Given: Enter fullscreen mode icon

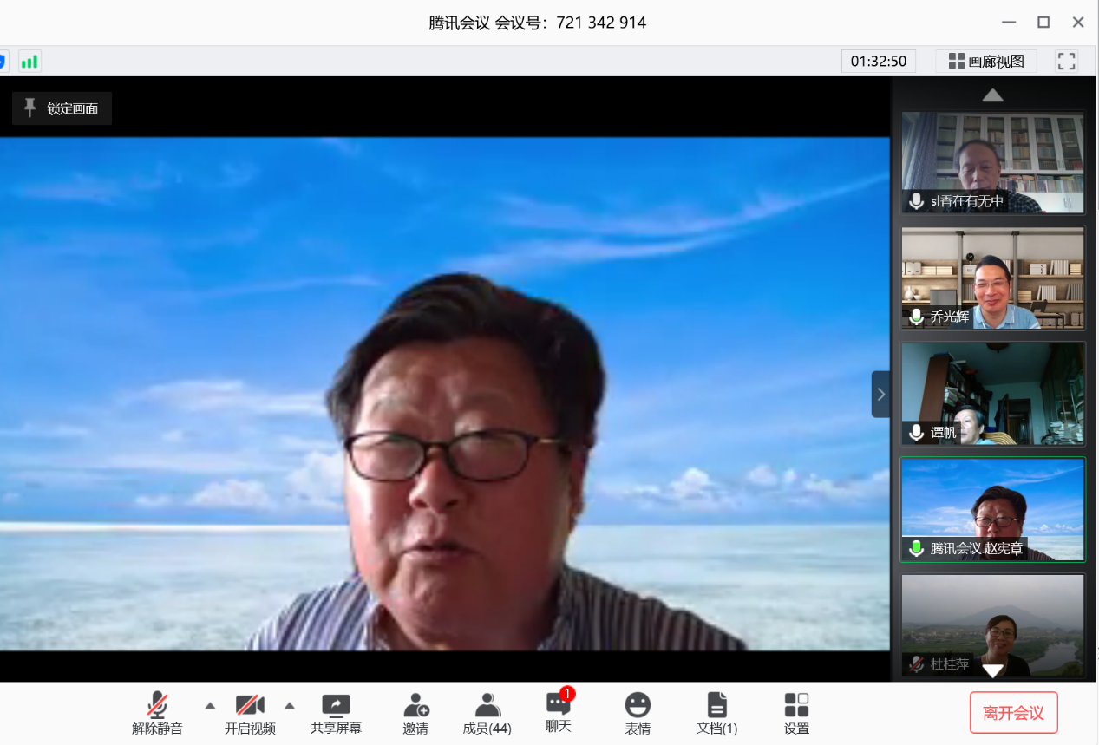Looking at the screenshot, I should (1066, 61).
